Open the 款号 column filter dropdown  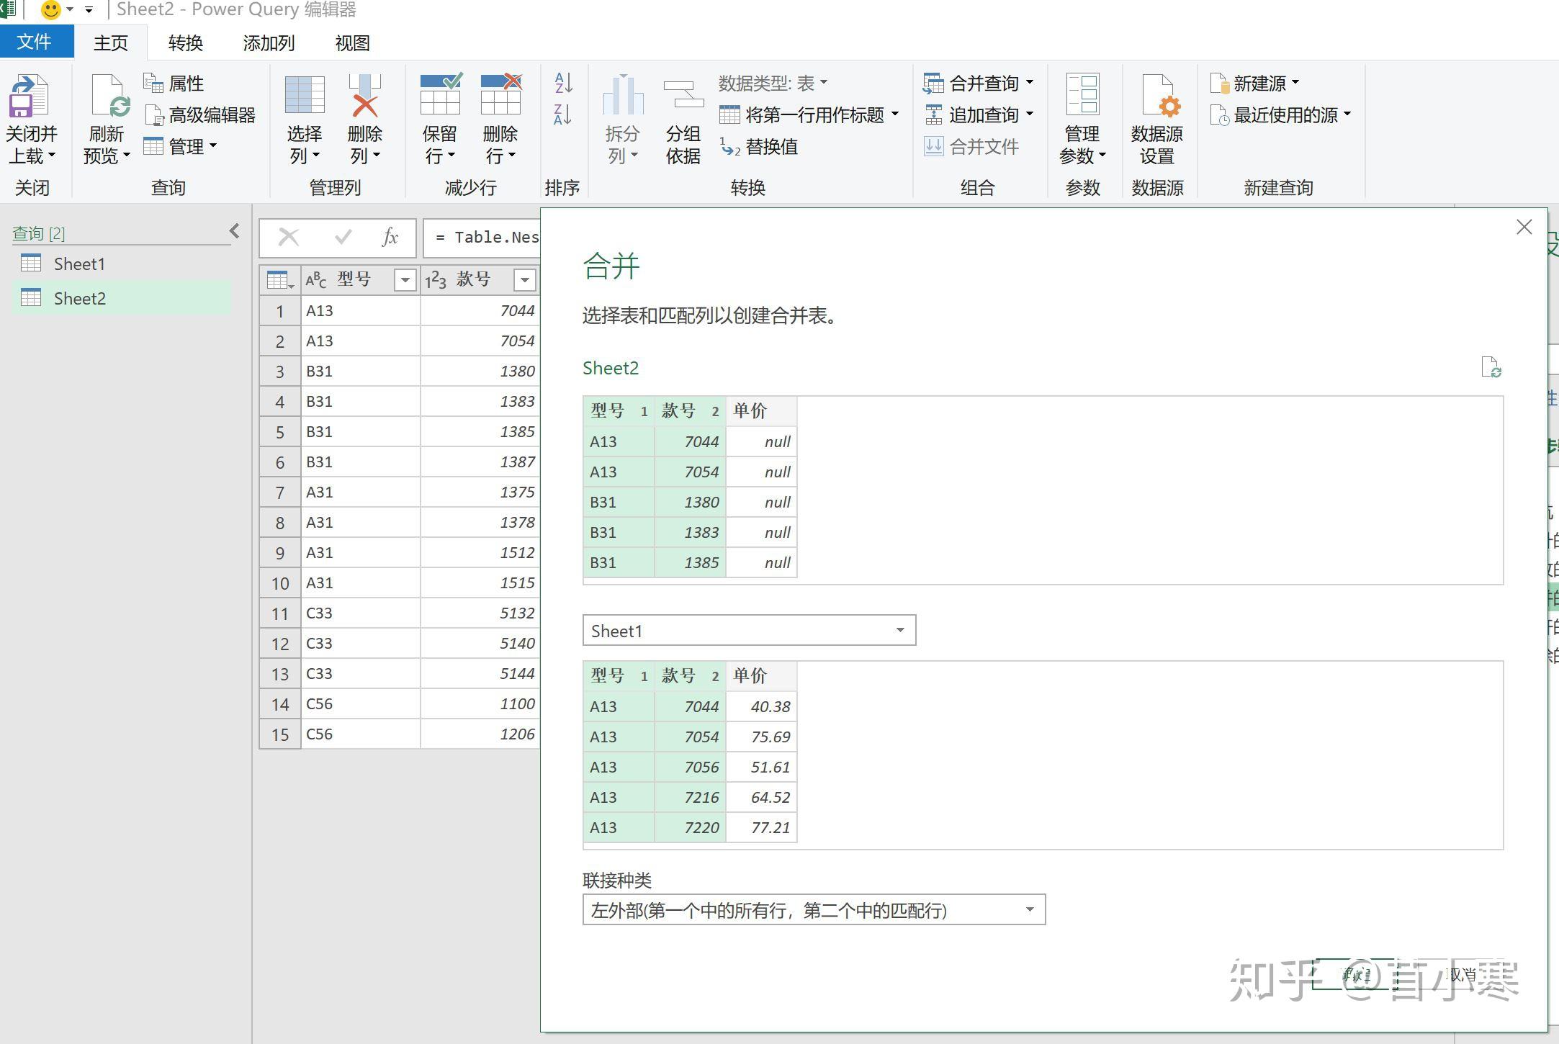click(524, 279)
